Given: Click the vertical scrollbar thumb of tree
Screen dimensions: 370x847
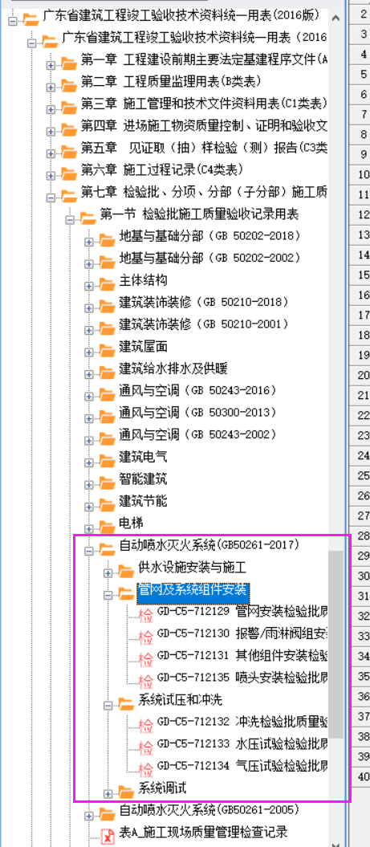Looking at the screenshot, I should tap(336, 645).
